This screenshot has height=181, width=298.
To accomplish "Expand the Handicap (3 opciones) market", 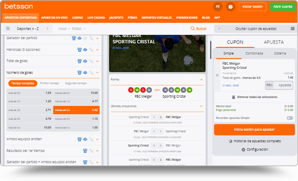I will (x=97, y=50).
